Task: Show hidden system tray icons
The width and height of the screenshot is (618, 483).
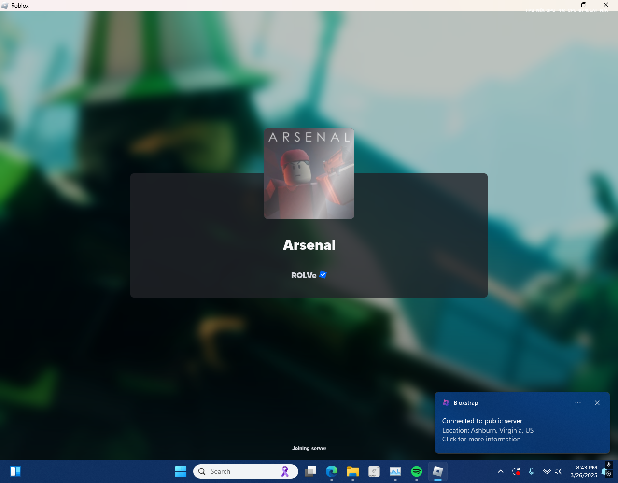Action: (501, 471)
